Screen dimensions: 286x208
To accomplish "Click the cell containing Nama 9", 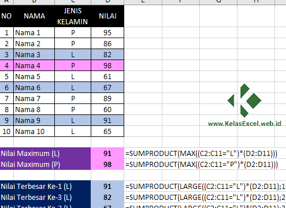I will click(x=34, y=120).
